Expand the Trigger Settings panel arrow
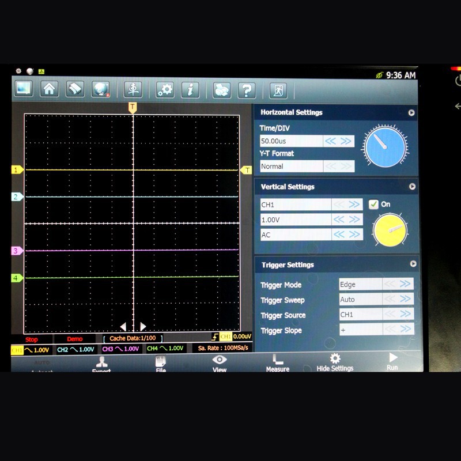 point(413,264)
